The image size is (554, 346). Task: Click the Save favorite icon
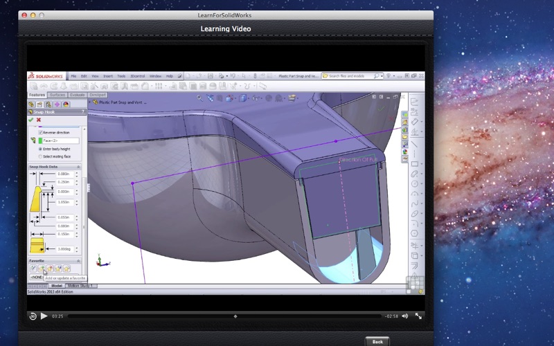(58, 269)
